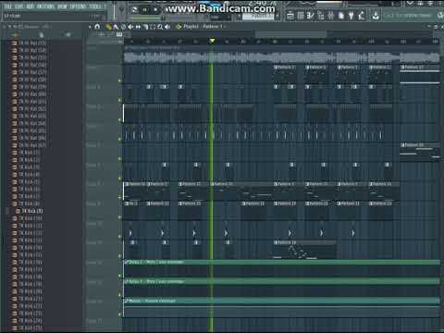
Task: Click the save/download arrow toolbar icon
Action: click(x=376, y=16)
